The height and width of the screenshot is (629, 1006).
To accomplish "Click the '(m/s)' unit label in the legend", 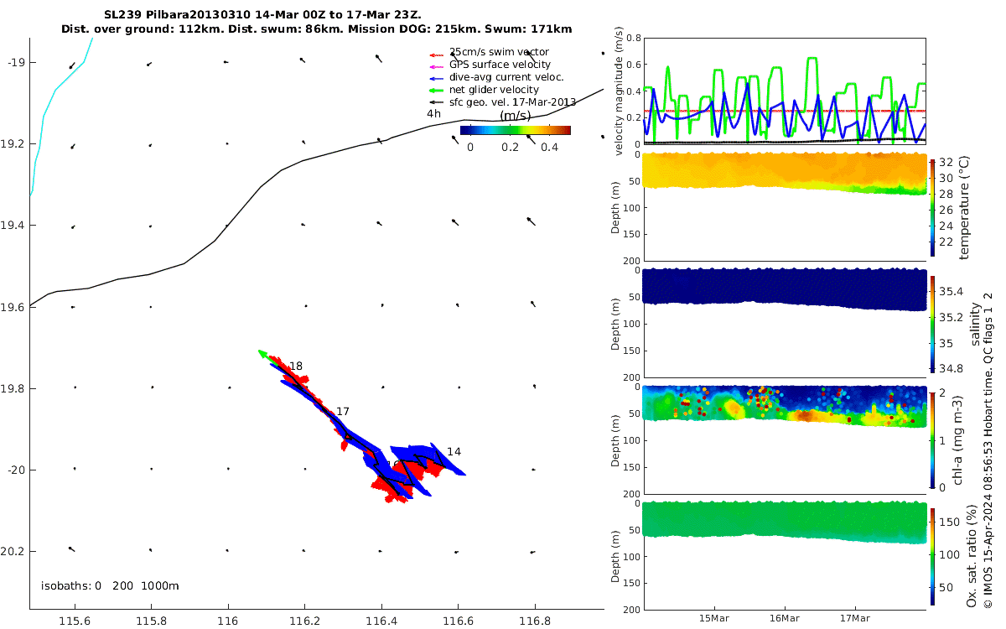I will pyautogui.click(x=515, y=116).
